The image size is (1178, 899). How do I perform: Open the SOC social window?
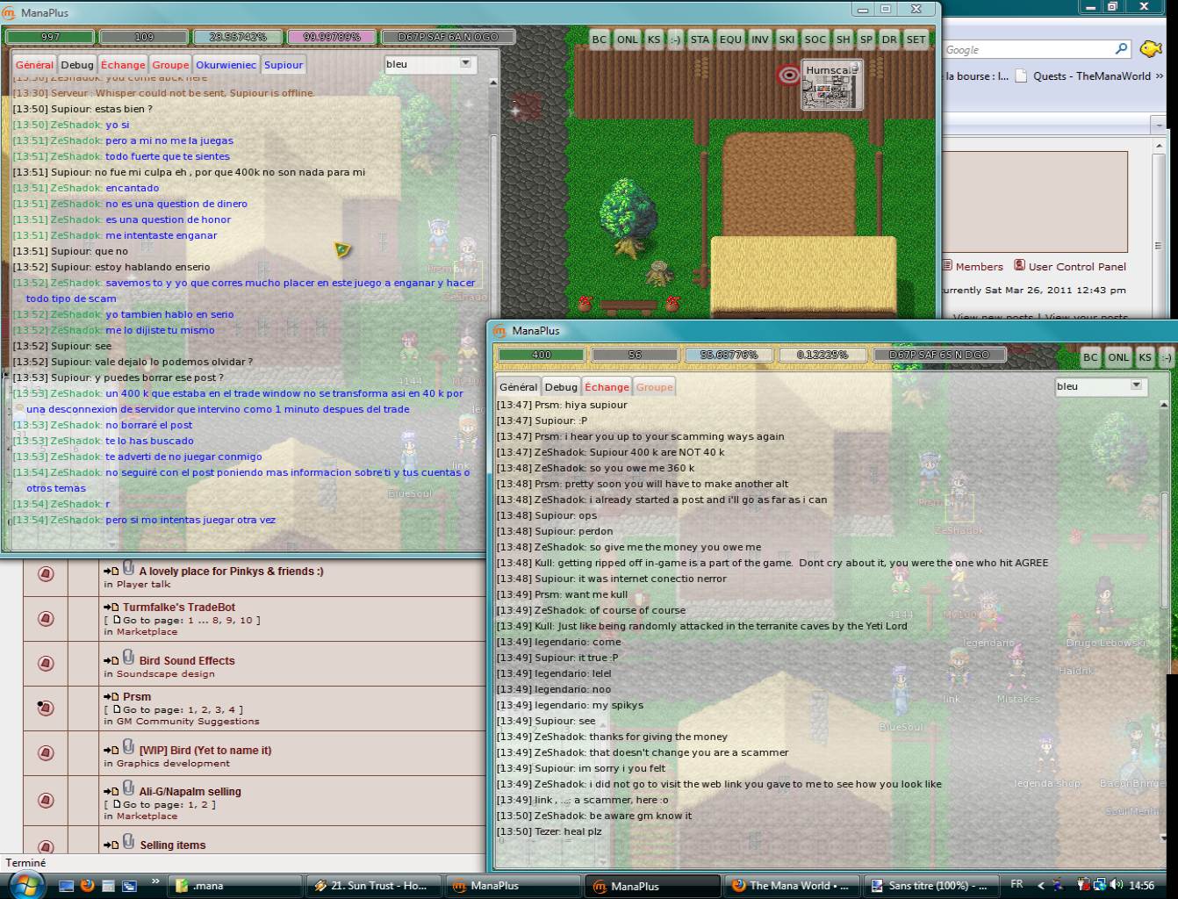click(815, 39)
